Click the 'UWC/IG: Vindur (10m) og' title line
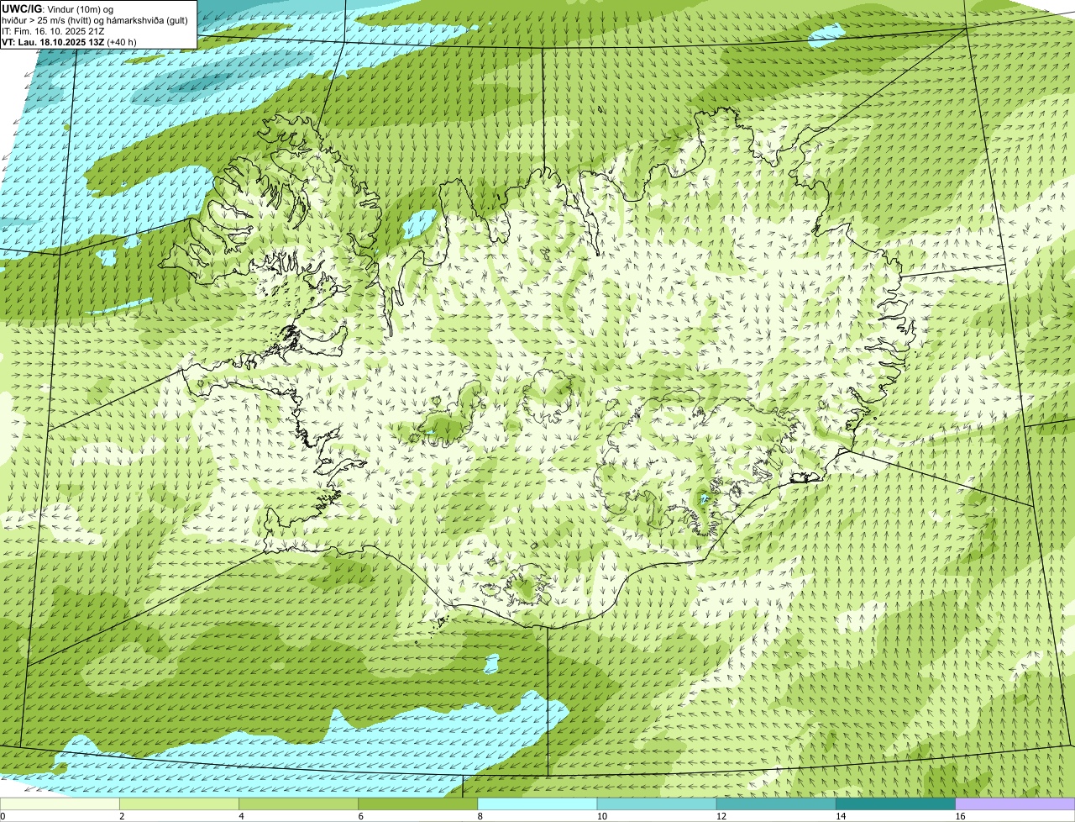The width and height of the screenshot is (1075, 822). [58, 8]
